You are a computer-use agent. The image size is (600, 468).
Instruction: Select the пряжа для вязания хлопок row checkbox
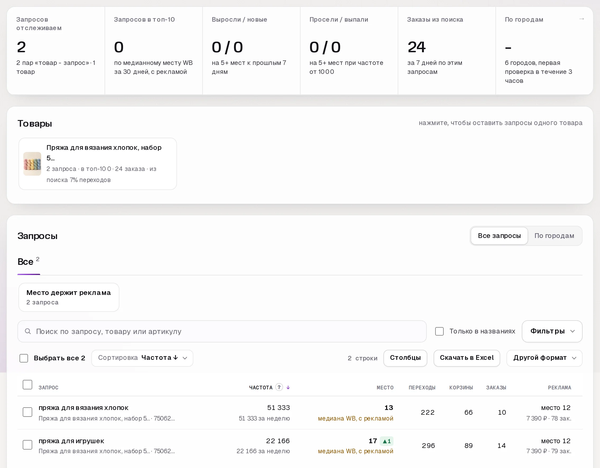point(27,412)
